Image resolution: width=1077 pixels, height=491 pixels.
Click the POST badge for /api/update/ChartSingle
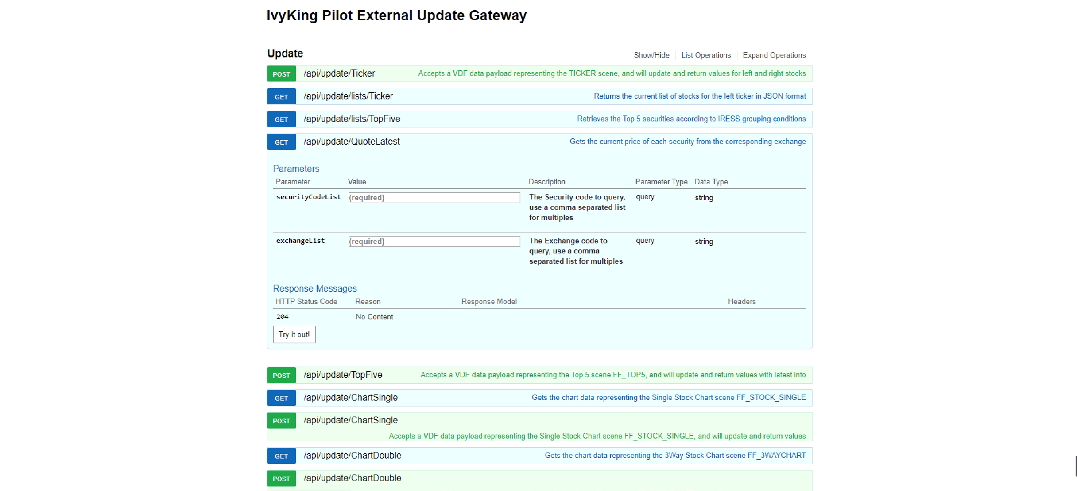point(281,420)
